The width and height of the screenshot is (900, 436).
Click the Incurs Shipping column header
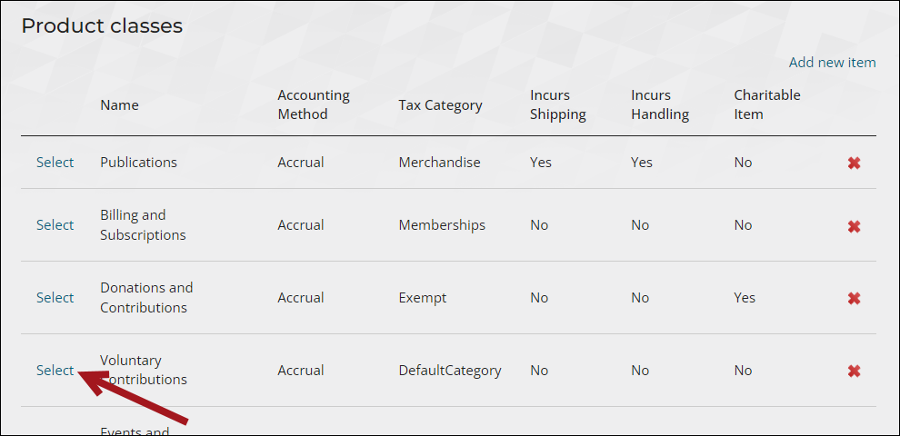558,104
